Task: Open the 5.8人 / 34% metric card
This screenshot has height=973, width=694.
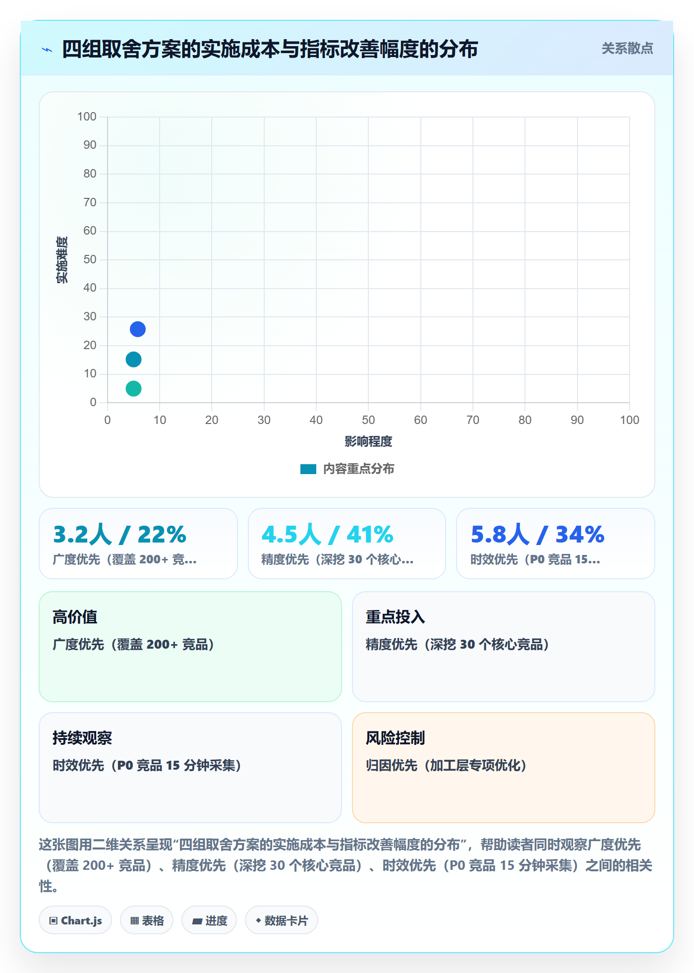Action: (x=556, y=544)
